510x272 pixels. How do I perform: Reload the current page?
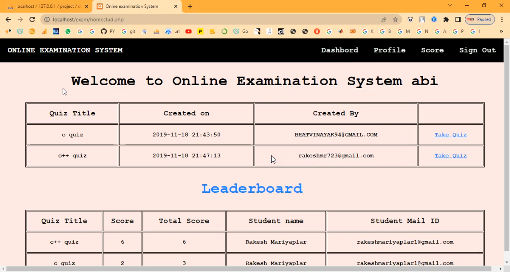[32, 19]
